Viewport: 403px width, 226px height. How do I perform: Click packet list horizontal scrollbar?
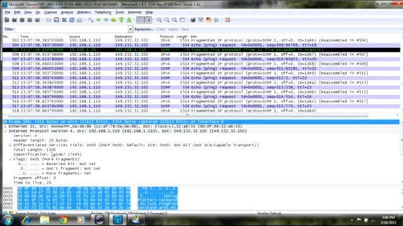click(188, 115)
